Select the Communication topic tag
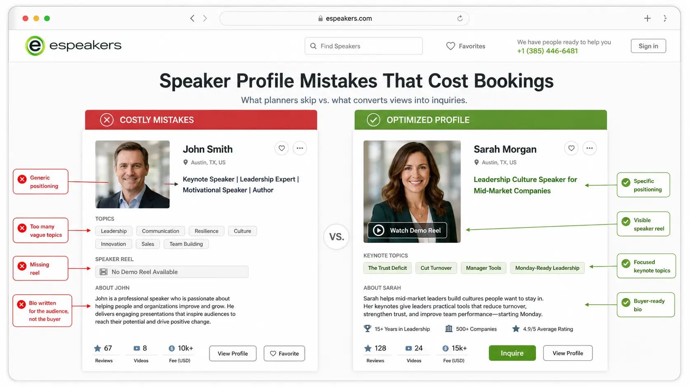This screenshot has width=689, height=387. tap(160, 231)
